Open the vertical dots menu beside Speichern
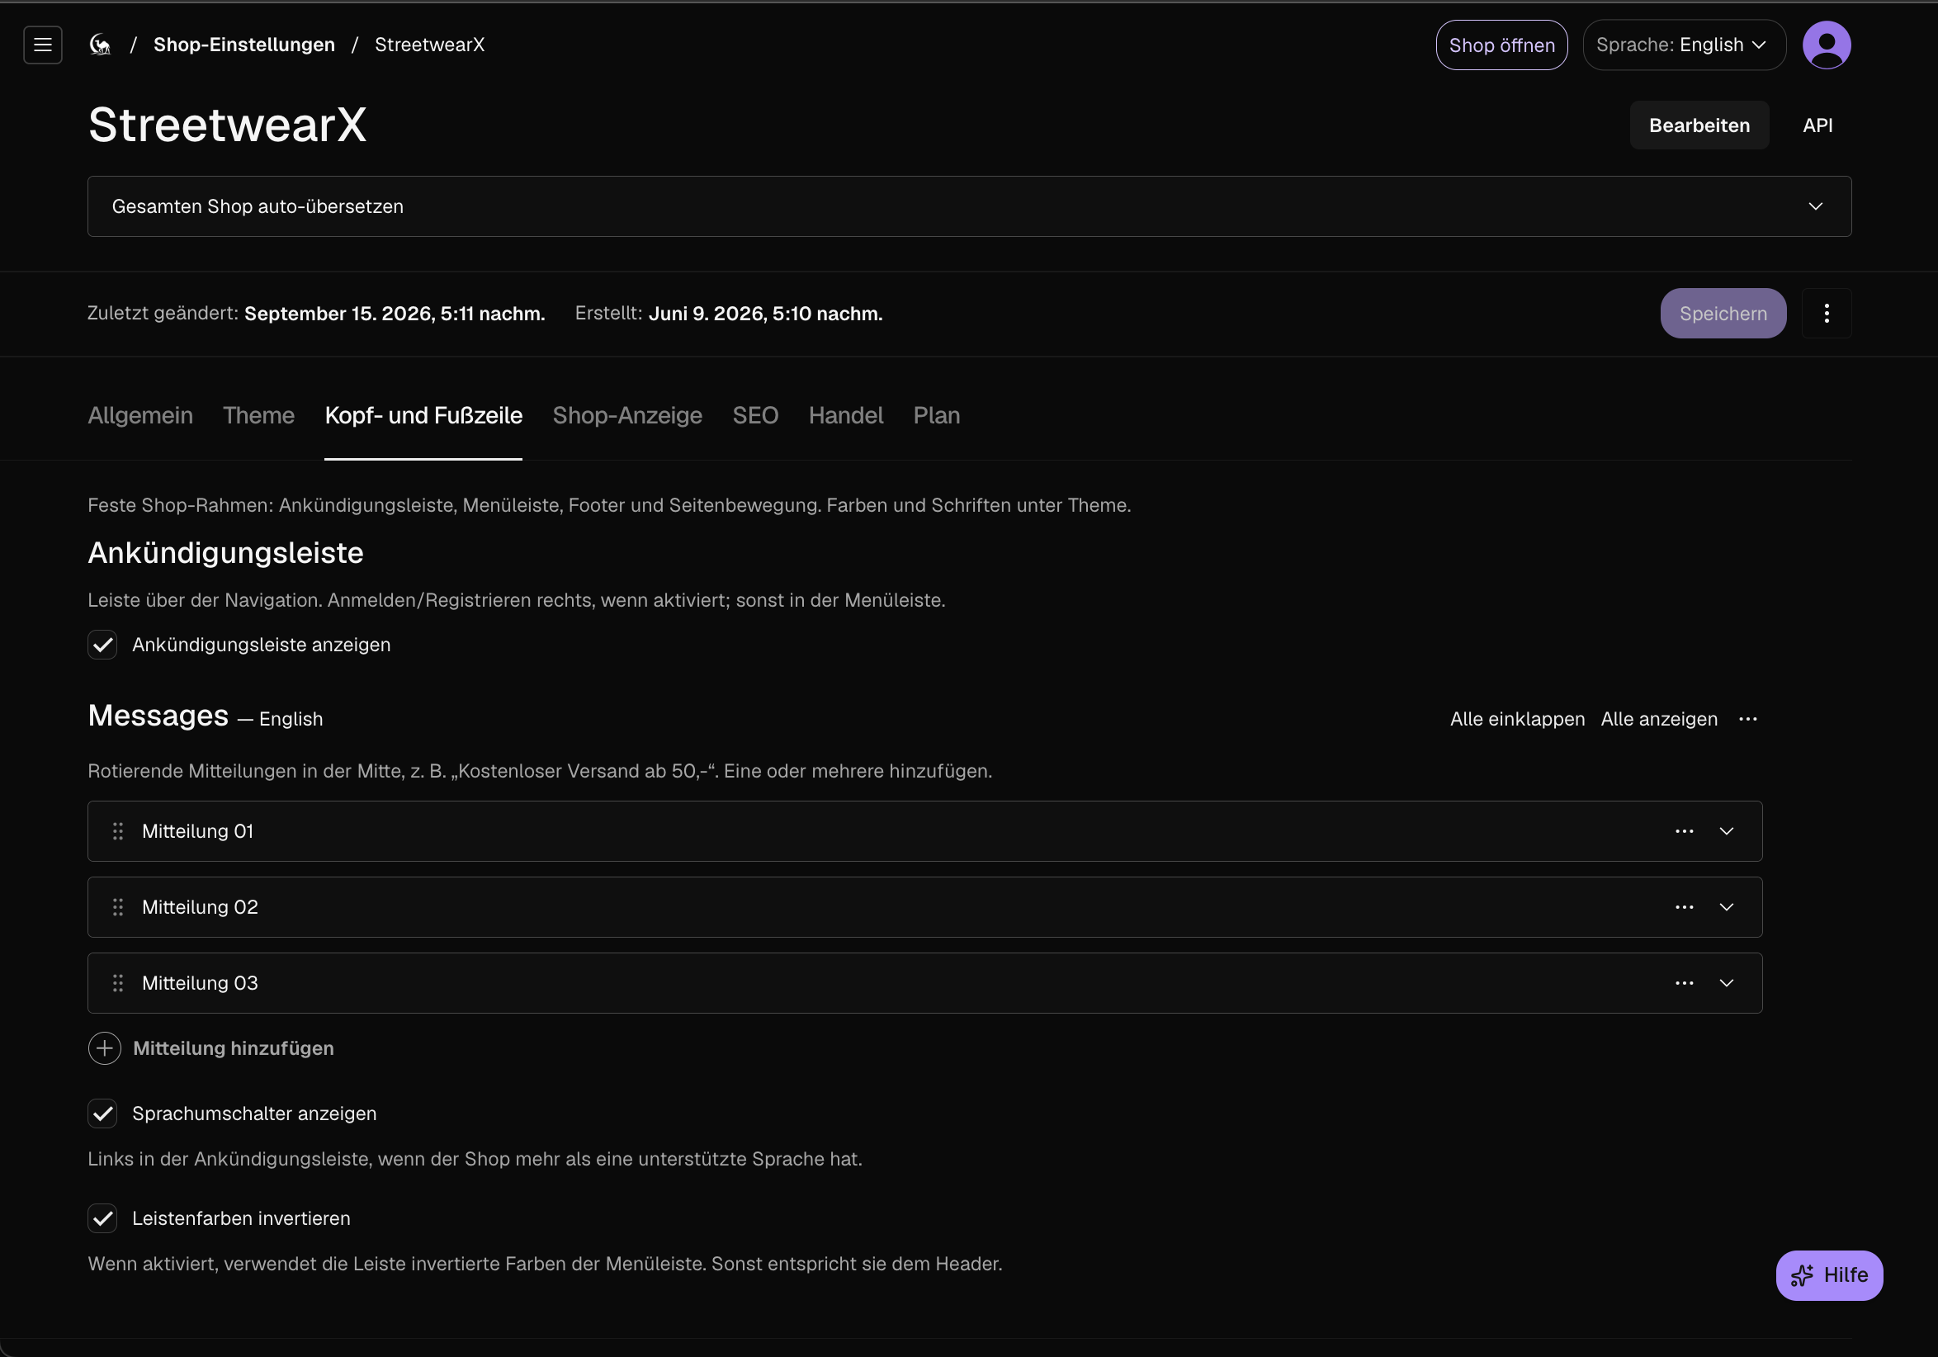 (1827, 313)
